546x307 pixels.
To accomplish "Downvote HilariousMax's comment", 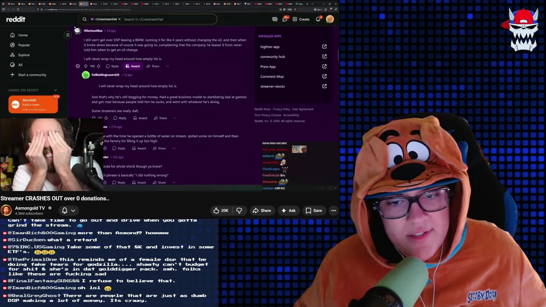I will point(99,66).
